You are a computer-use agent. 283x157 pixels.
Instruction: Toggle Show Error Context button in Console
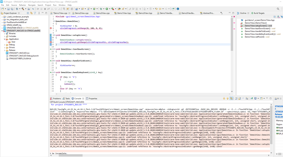(231, 98)
